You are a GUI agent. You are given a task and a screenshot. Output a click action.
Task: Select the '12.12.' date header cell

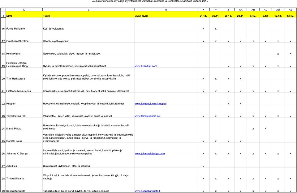[278, 14]
